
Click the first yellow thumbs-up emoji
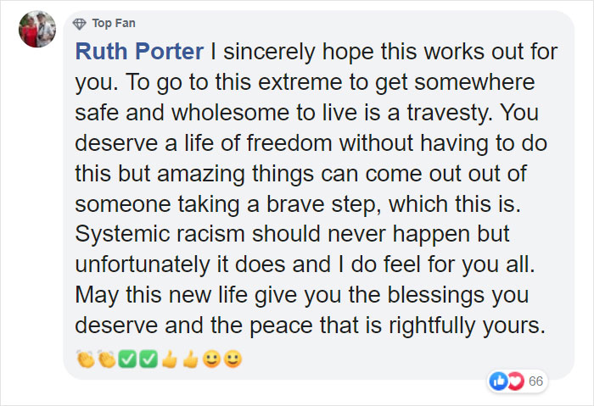click(x=170, y=359)
